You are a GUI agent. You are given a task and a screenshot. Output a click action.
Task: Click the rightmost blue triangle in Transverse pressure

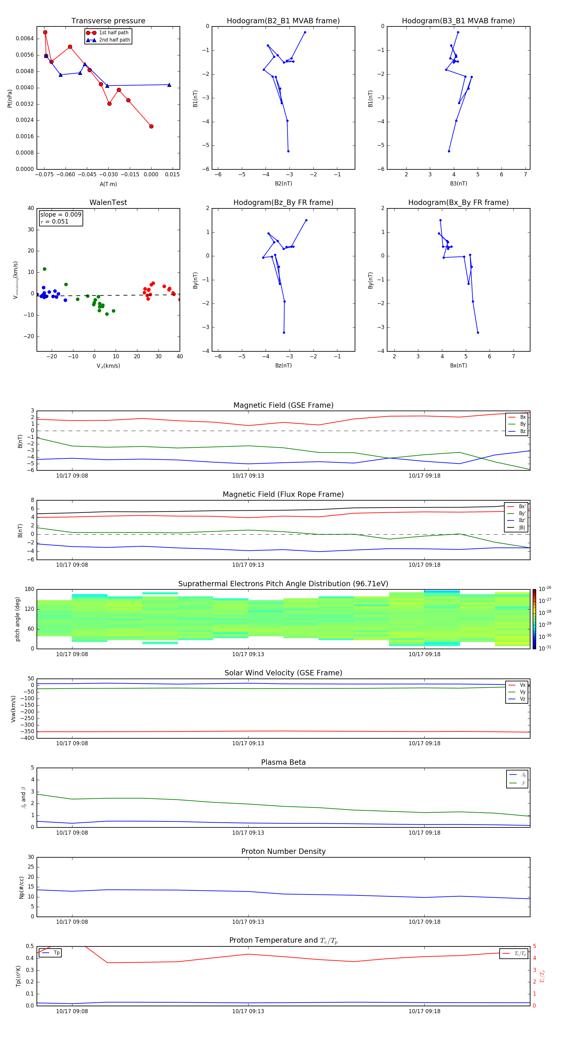click(169, 85)
